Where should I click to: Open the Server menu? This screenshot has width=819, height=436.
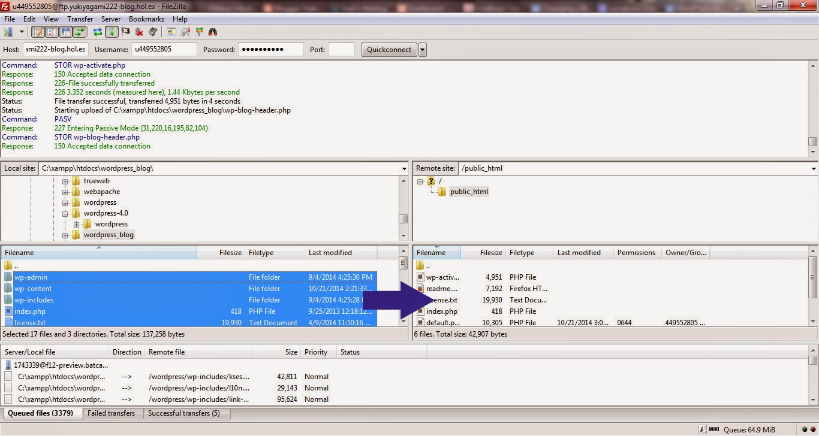(111, 19)
